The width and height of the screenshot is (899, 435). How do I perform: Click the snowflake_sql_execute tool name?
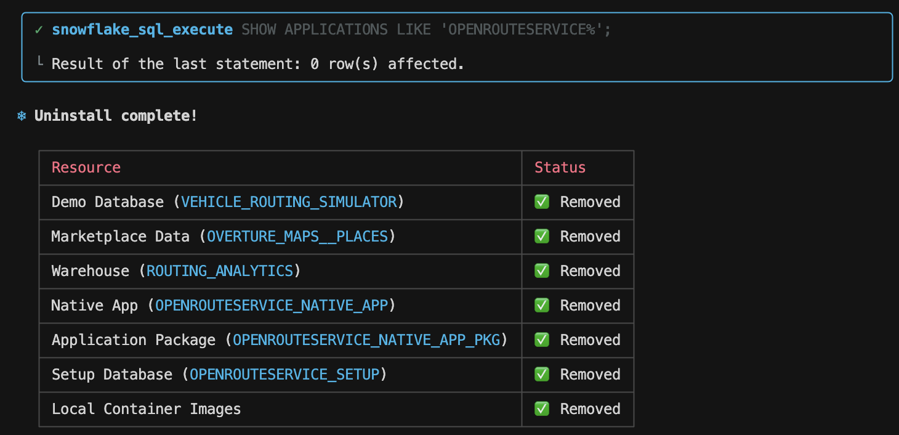[142, 30]
